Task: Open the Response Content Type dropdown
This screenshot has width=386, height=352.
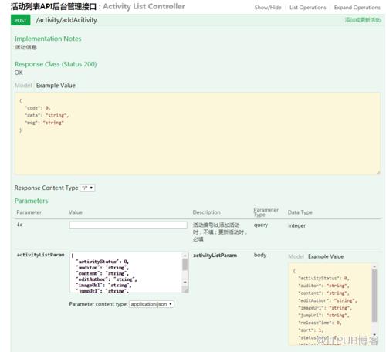Action: pos(87,188)
